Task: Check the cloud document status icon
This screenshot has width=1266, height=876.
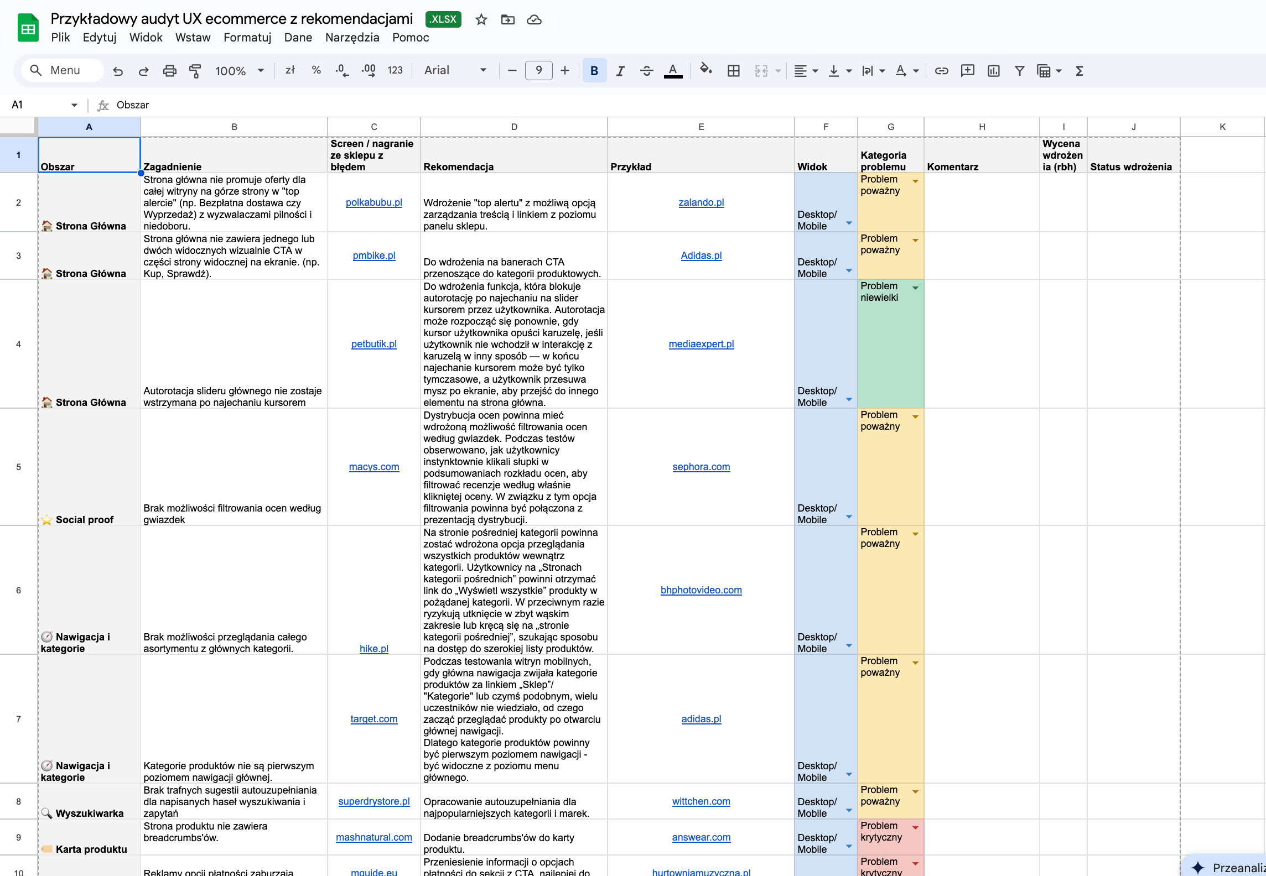Action: point(534,20)
